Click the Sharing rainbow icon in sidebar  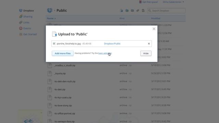coord(21,16)
